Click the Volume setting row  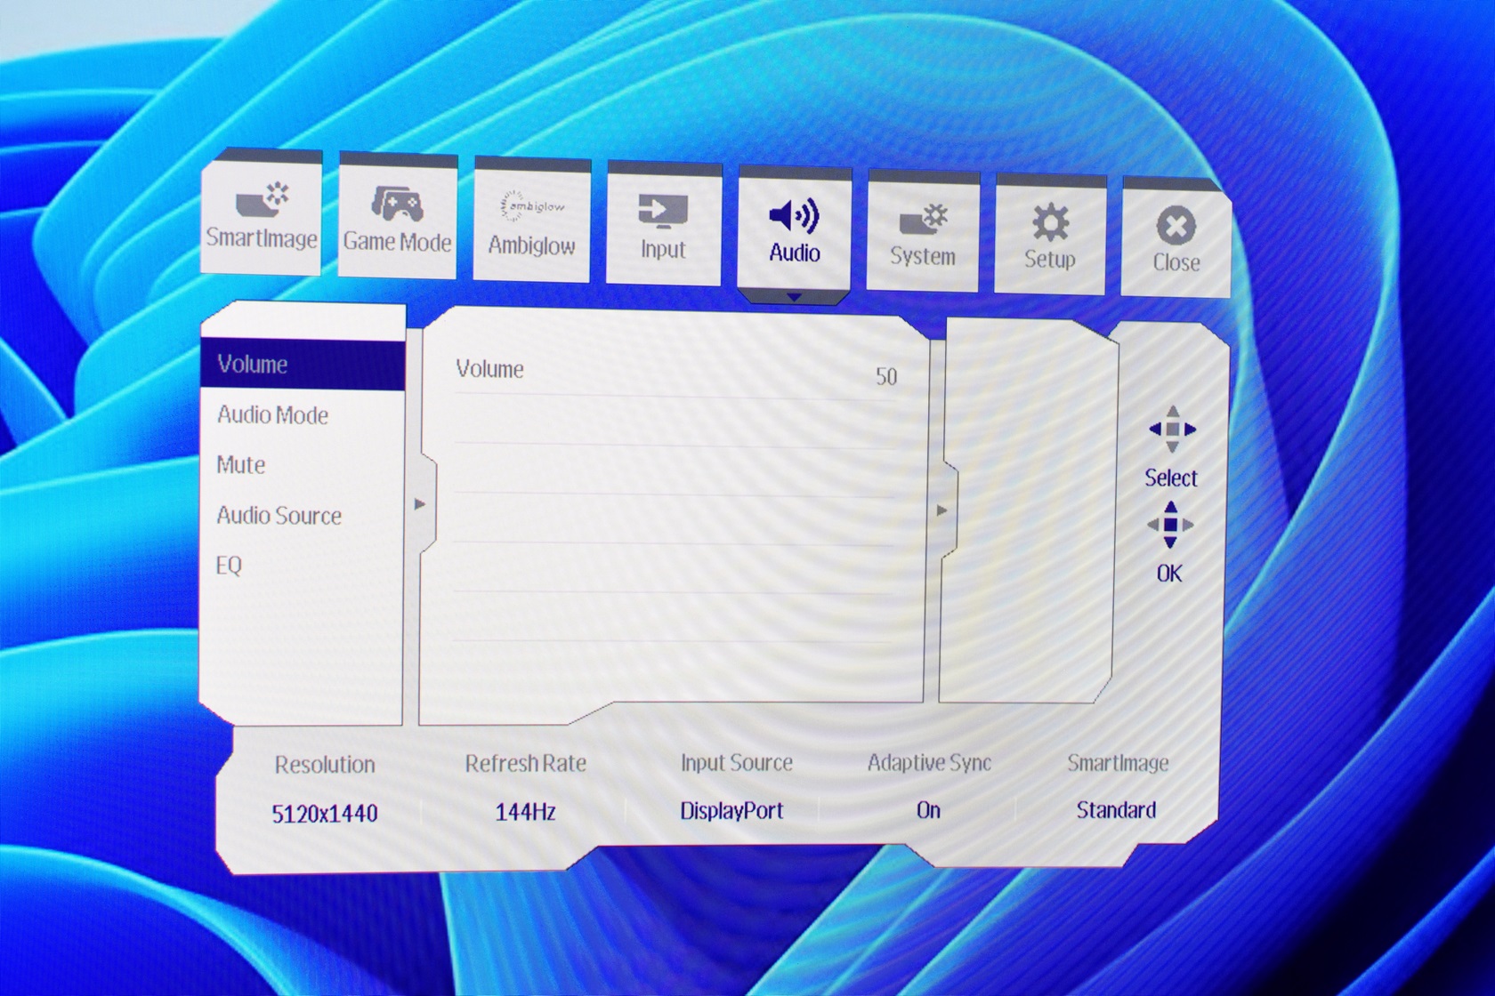(x=676, y=373)
